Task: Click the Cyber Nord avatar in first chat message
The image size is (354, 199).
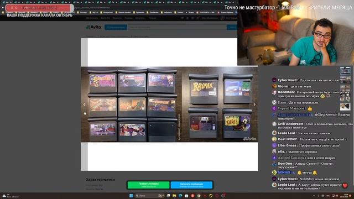Action: (274, 80)
